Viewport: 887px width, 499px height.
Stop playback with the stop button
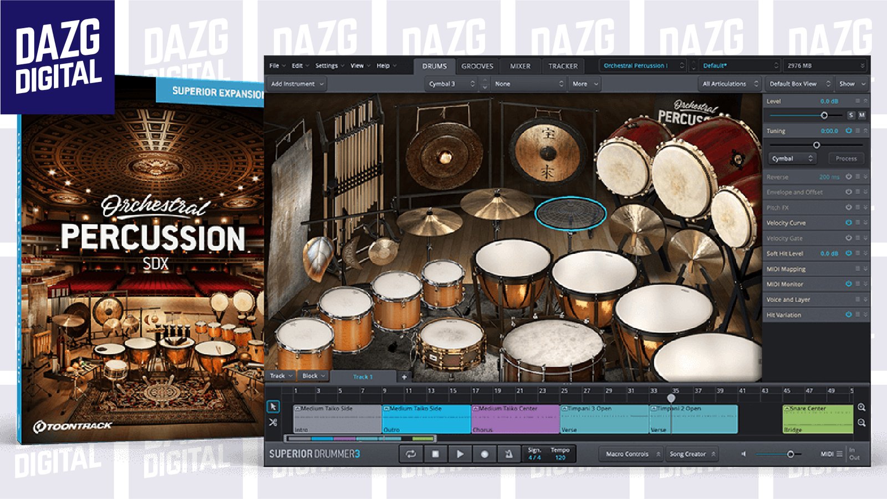435,454
